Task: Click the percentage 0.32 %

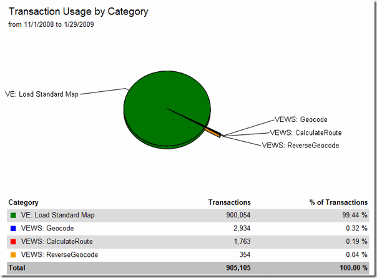Action: (x=356, y=228)
